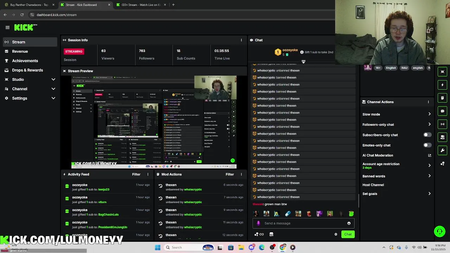This screenshot has width=450, height=253.
Task: Click the Send a message input field
Action: (x=303, y=223)
